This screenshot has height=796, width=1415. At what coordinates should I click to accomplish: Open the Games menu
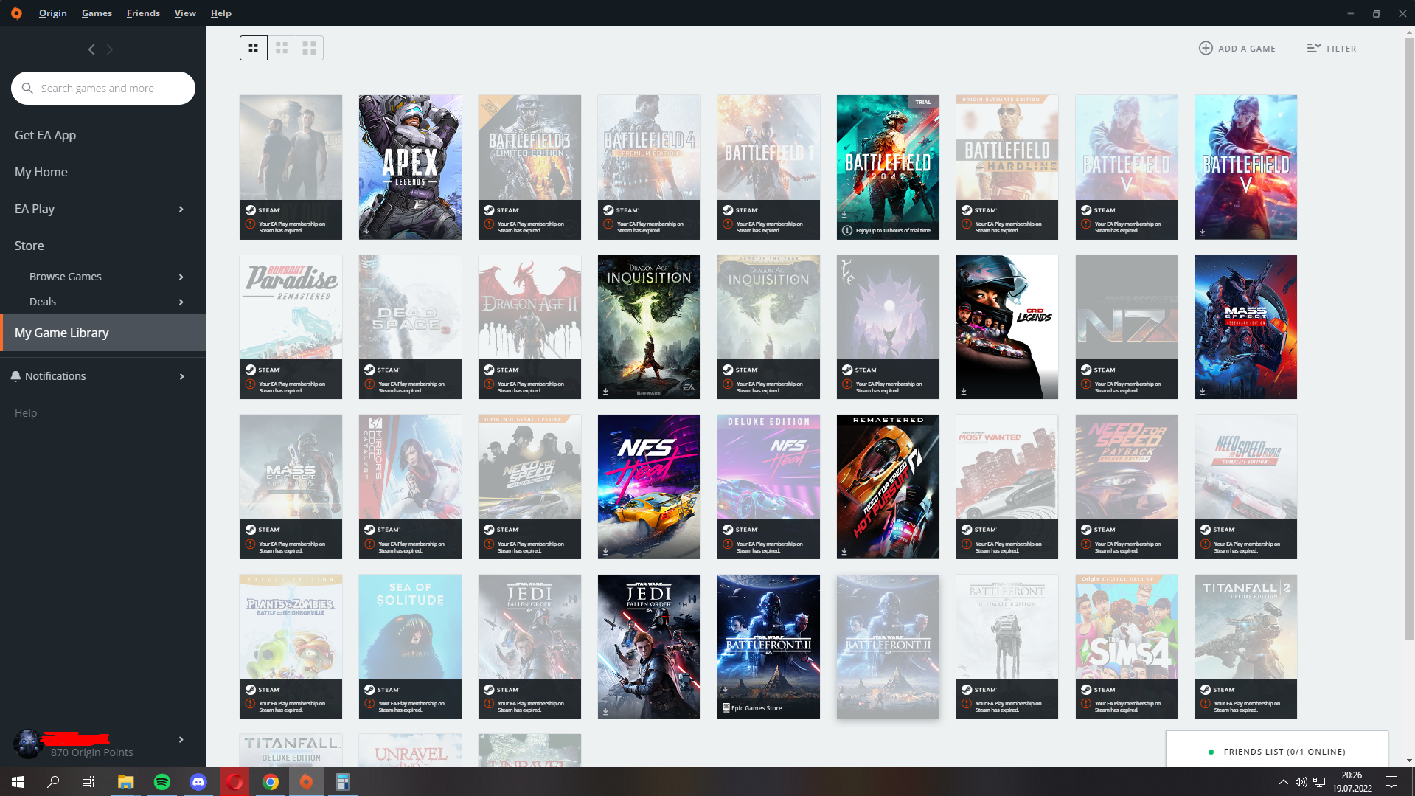[x=97, y=13]
